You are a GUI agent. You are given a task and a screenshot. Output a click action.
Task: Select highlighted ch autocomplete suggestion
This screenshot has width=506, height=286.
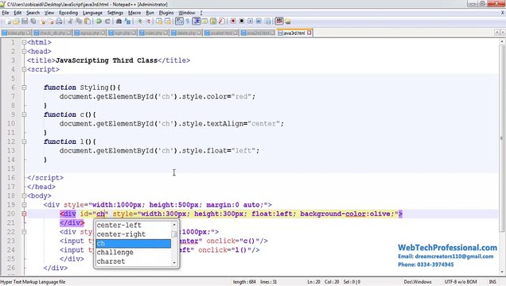point(134,243)
